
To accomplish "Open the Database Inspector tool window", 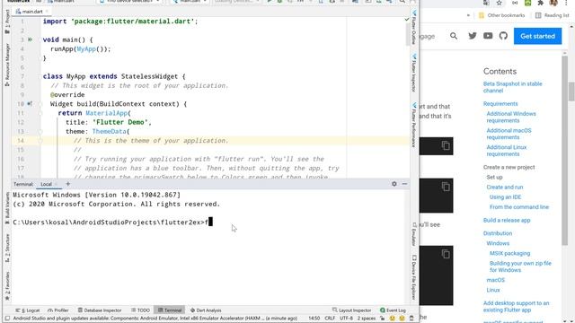I will coord(100,310).
